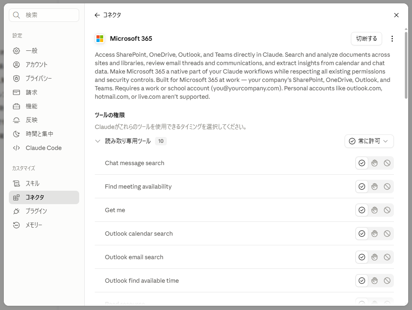Click the search magnifier icon
Image resolution: width=412 pixels, height=310 pixels.
[x=16, y=15]
